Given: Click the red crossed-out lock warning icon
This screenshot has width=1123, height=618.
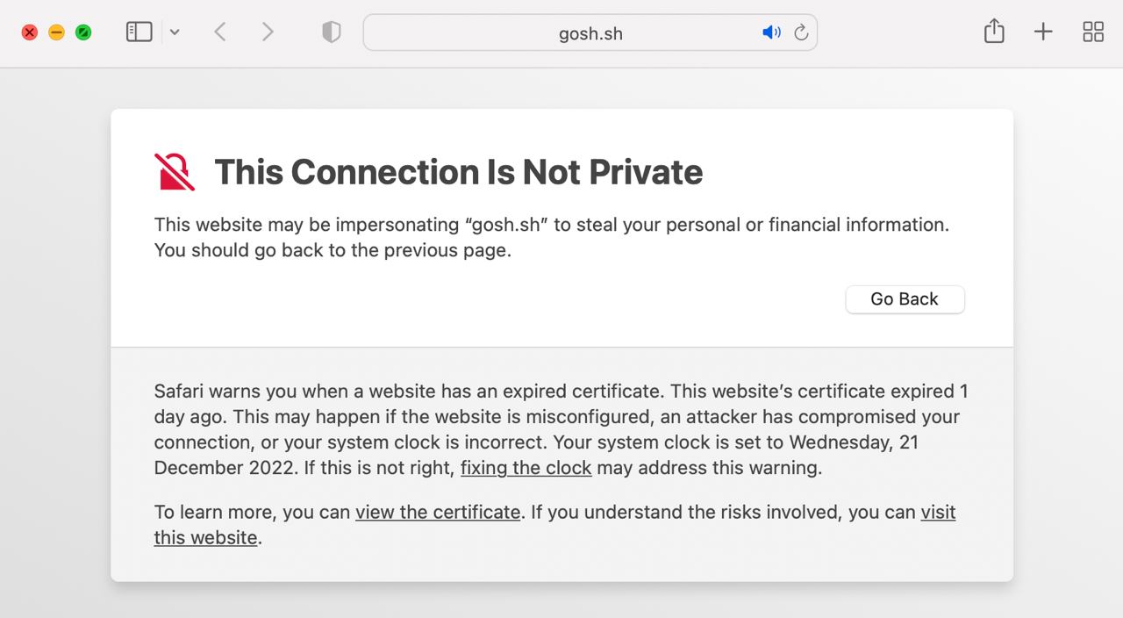Looking at the screenshot, I should (175, 172).
